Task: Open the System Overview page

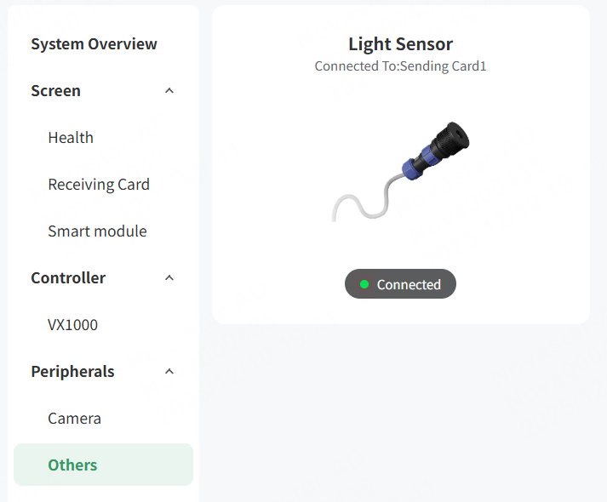Action: pos(94,44)
